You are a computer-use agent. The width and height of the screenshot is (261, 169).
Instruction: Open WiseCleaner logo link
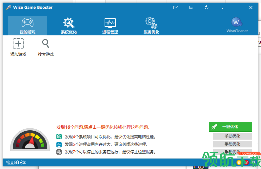237,25
